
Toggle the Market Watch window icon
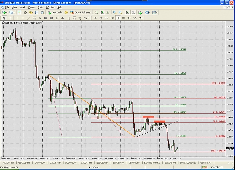pyautogui.click(x=19, y=12)
